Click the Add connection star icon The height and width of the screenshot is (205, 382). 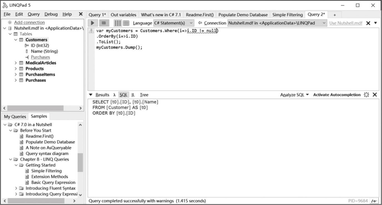click(10, 22)
